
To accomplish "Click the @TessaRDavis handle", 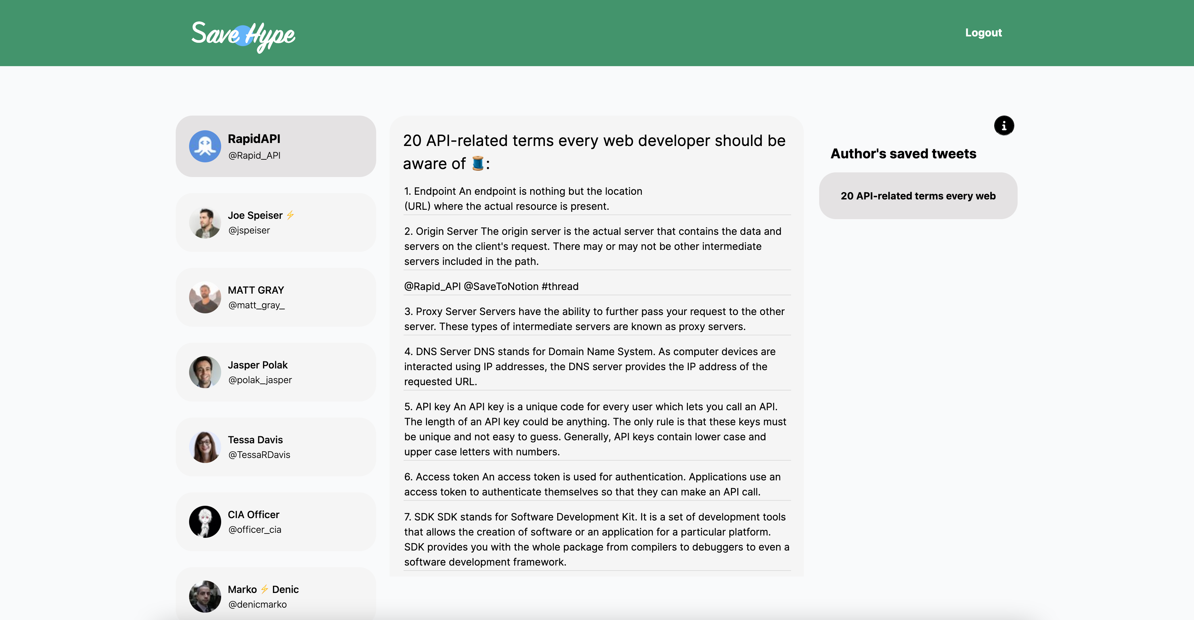I will tap(259, 455).
